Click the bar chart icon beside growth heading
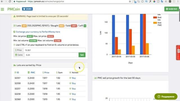180x101 pixels. pos(95,78)
